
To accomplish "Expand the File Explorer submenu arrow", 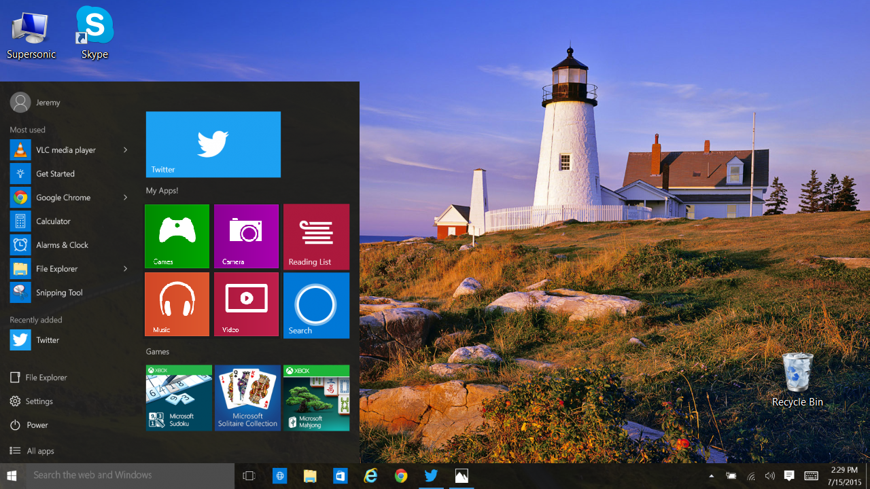I will click(124, 268).
